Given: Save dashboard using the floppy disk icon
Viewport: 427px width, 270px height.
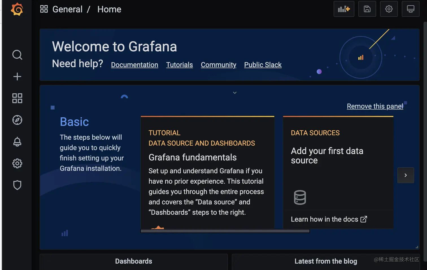Looking at the screenshot, I should coord(367,9).
